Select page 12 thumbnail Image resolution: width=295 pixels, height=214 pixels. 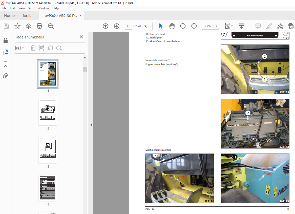[48, 112]
